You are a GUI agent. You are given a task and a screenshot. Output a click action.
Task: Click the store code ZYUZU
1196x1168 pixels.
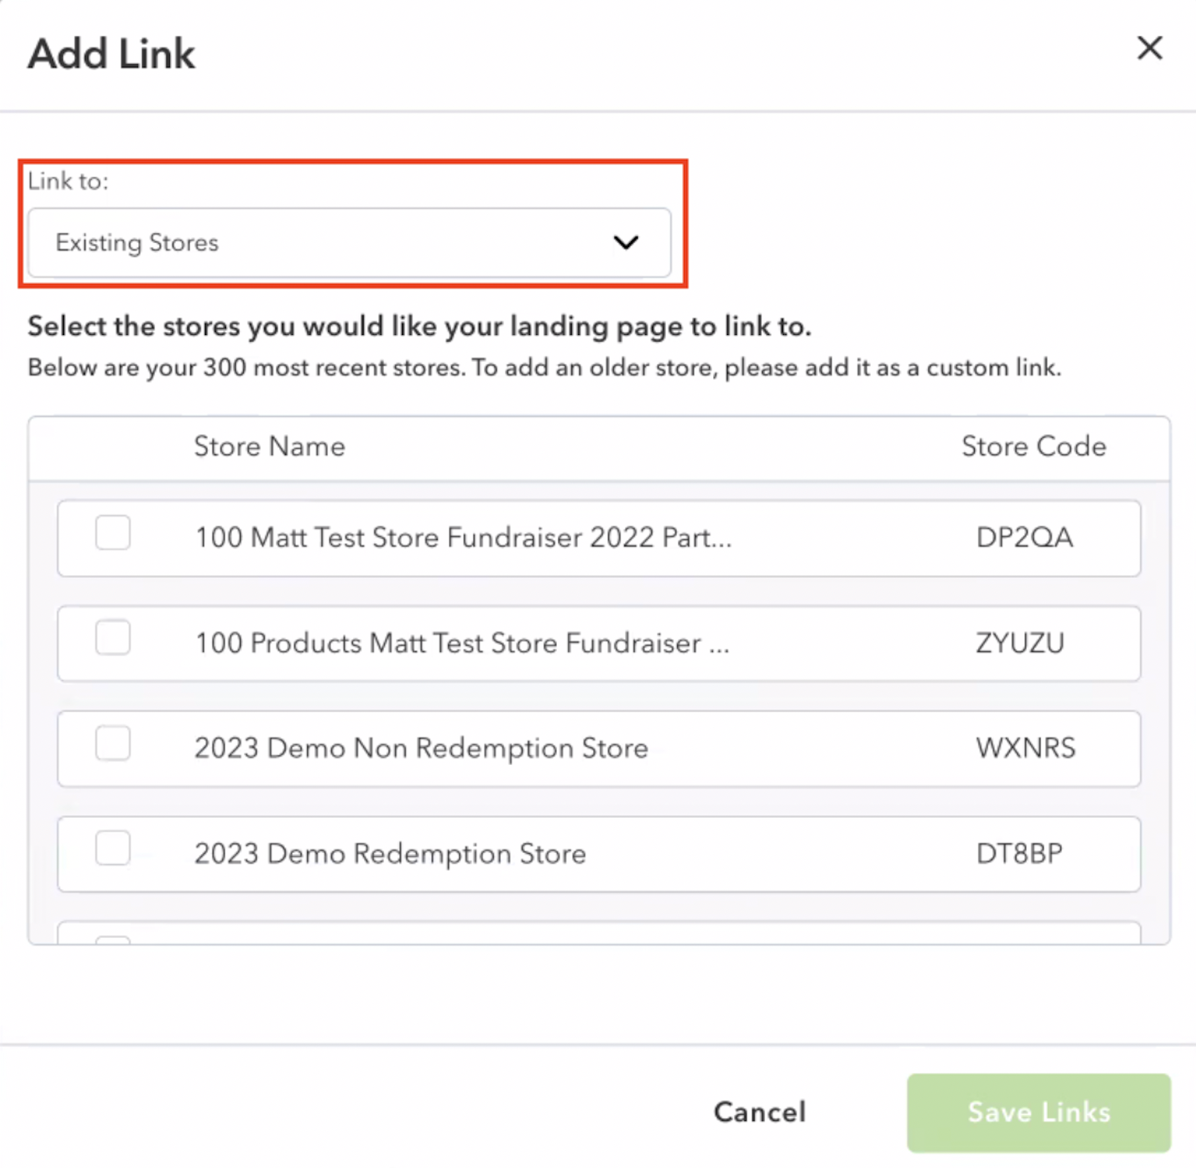point(1020,643)
